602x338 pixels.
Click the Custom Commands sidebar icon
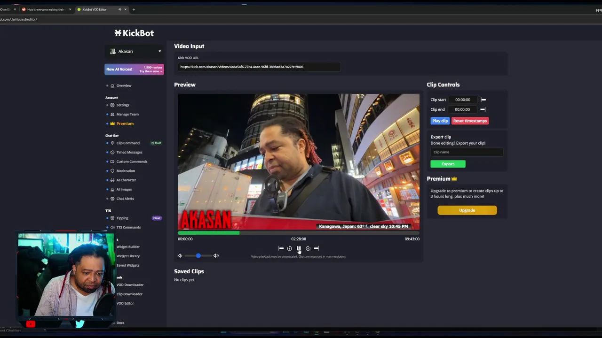(112, 161)
